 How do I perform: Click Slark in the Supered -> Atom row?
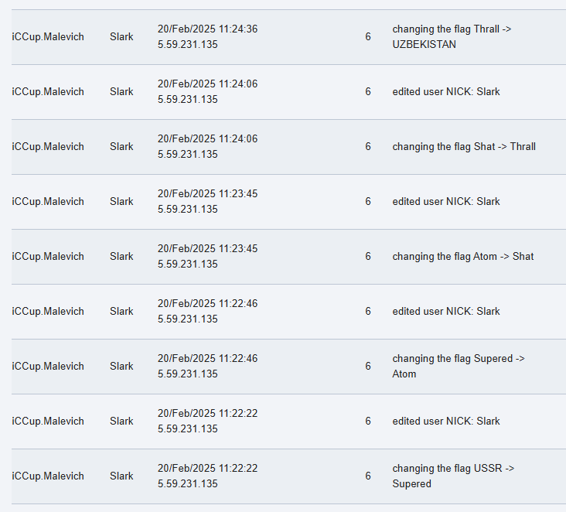coord(121,366)
